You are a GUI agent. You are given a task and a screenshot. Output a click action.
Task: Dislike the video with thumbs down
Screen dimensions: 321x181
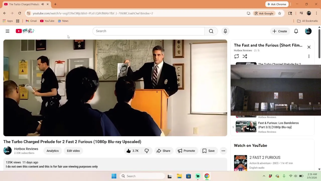tap(147, 151)
